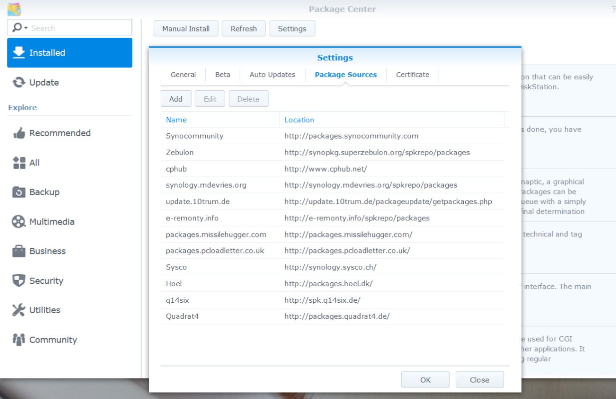Select the Zebulon source row
Viewport: 616px width, 399px height.
[332, 152]
